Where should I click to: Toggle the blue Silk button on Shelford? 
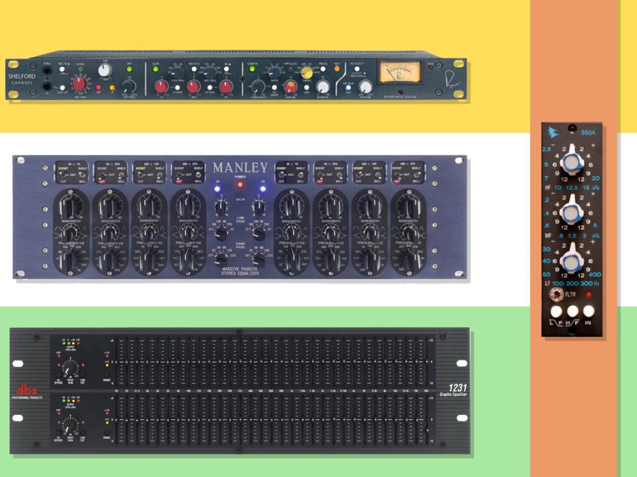348,87
